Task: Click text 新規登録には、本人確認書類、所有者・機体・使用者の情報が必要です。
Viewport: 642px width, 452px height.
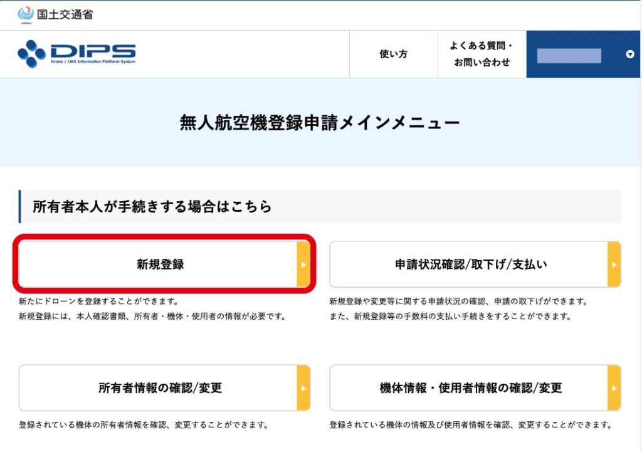Action: tap(153, 316)
